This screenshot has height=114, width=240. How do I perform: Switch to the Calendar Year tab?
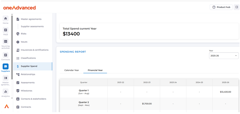[72, 70]
